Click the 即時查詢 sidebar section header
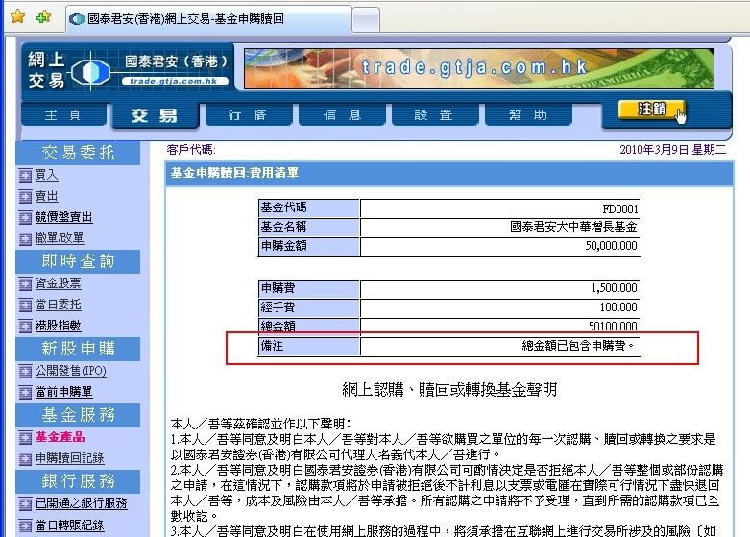 (x=78, y=261)
